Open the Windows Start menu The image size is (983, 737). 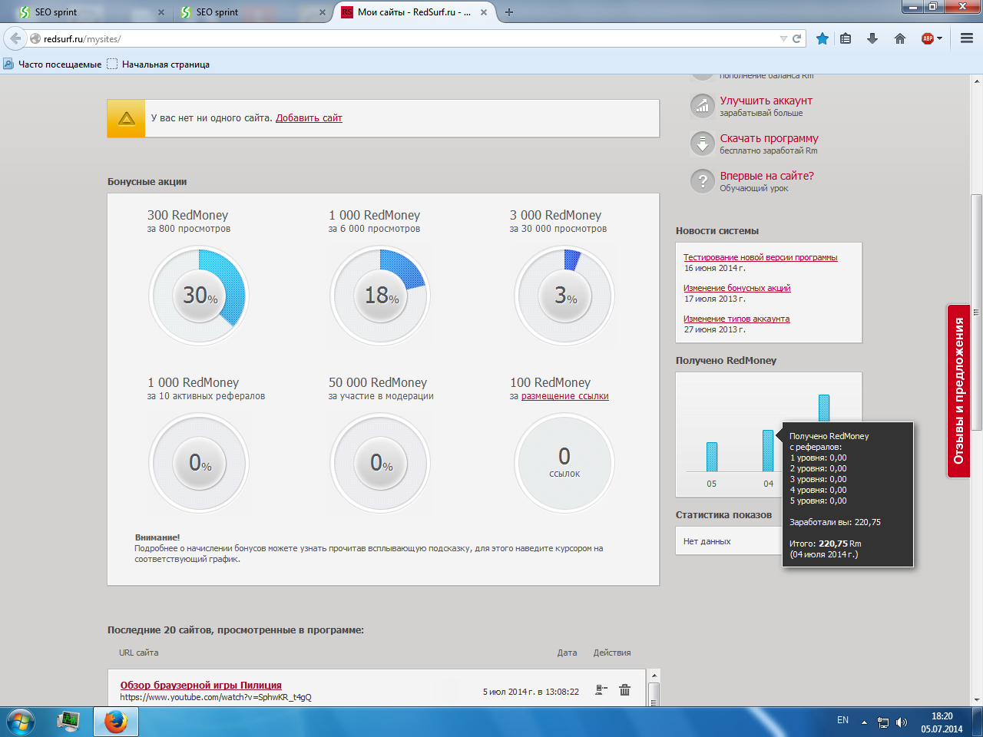[20, 722]
